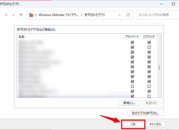Toggle the third row's パブリック checkbox

[x=149, y=52]
